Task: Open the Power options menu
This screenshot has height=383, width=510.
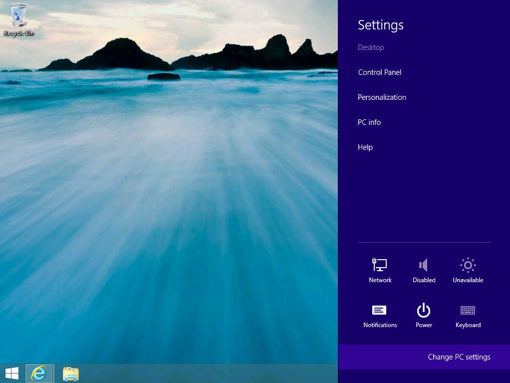Action: coord(424,316)
